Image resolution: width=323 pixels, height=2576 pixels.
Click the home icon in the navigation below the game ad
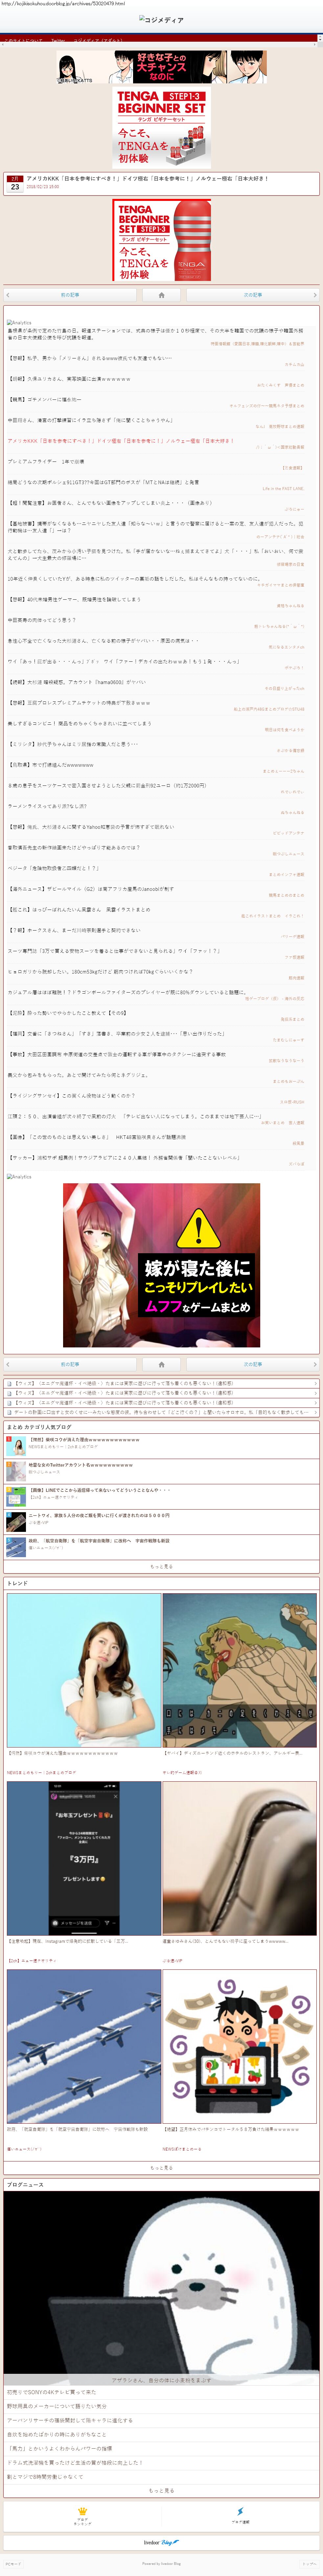pyautogui.click(x=161, y=1364)
